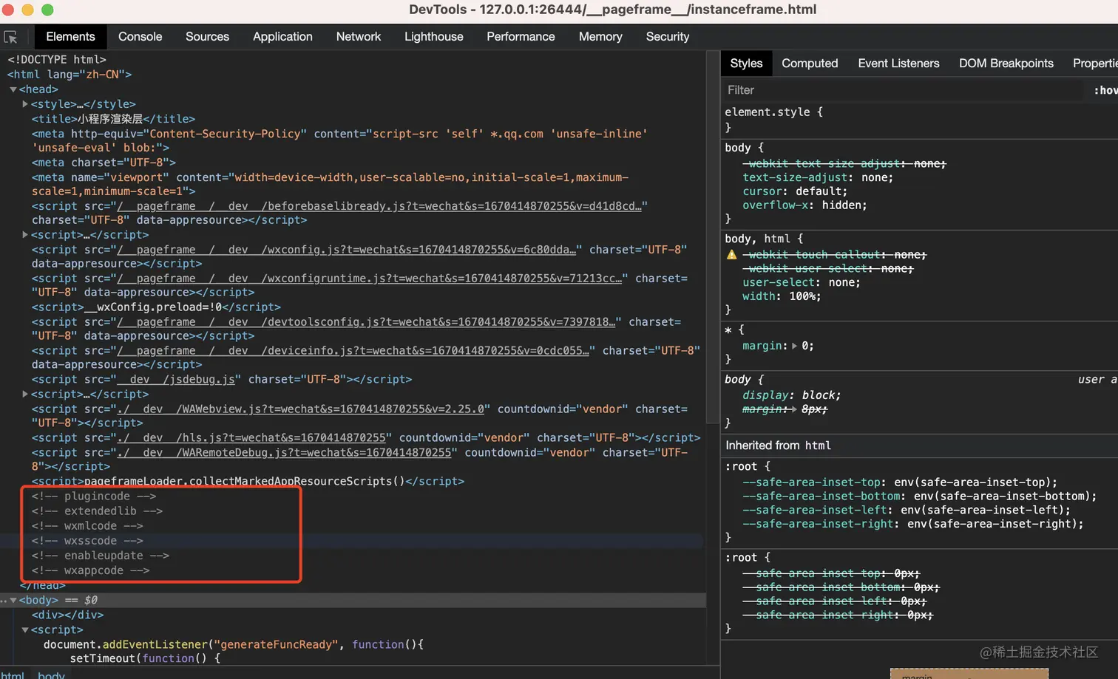Activate the element inspector picker icon
1118x679 pixels.
coord(10,37)
